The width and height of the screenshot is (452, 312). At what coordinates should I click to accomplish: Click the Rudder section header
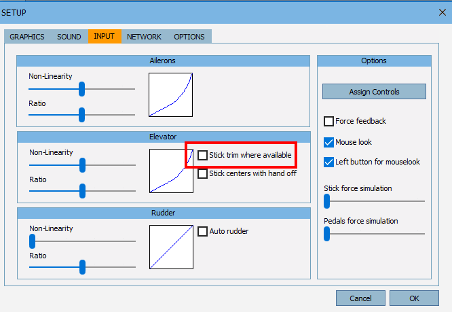[164, 213]
